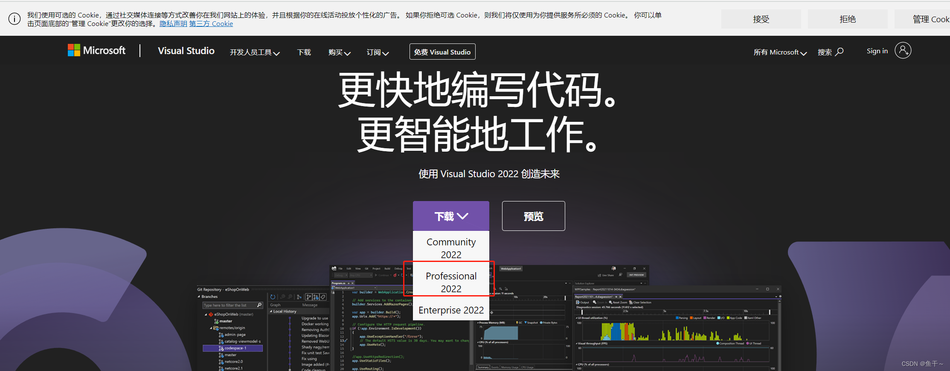Open the 下载 navigation item
This screenshot has width=950, height=371.
tap(304, 52)
